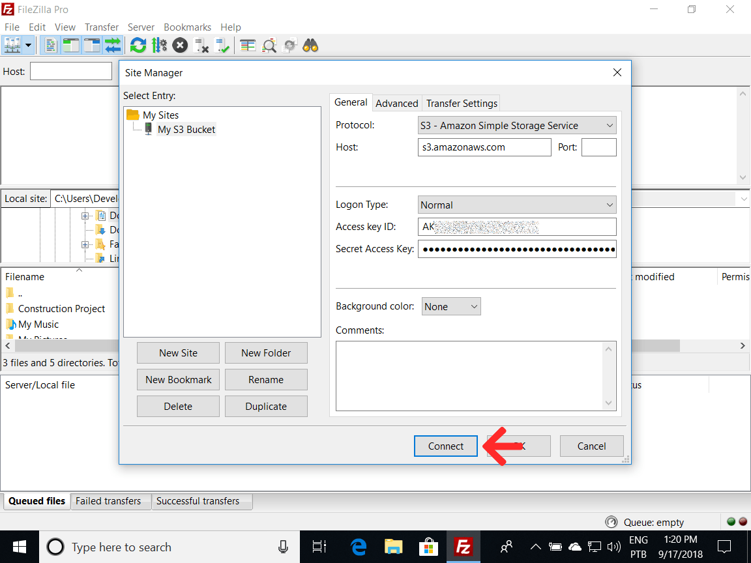
Task: Toggle synchronized browsing mode
Action: coord(289,45)
